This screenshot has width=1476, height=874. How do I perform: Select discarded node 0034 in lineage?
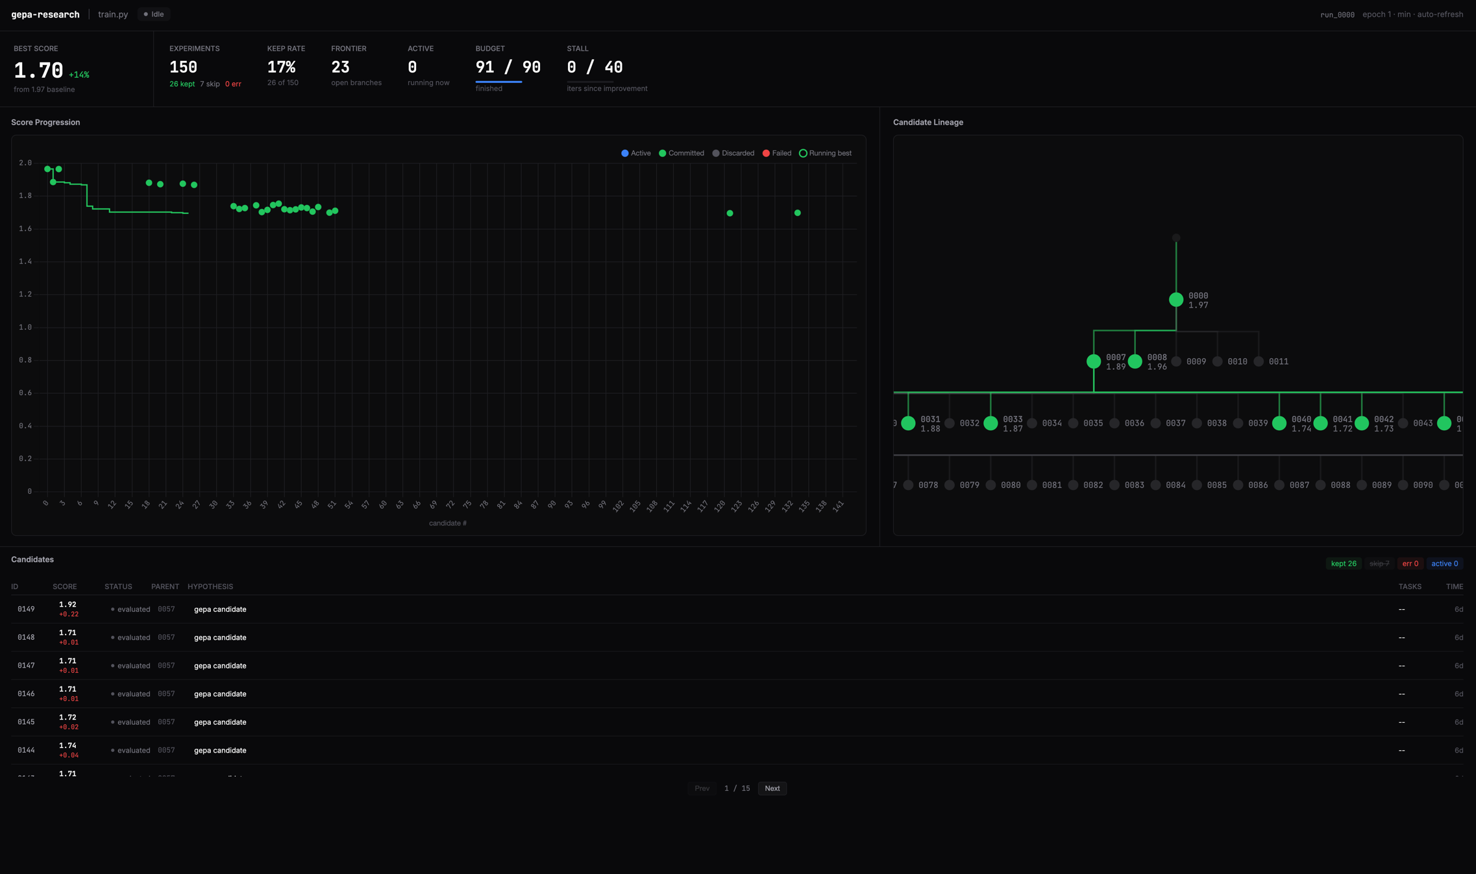1032,422
